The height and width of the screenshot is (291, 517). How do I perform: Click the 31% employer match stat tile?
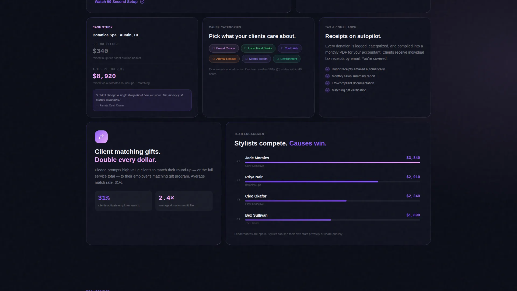[123, 201]
